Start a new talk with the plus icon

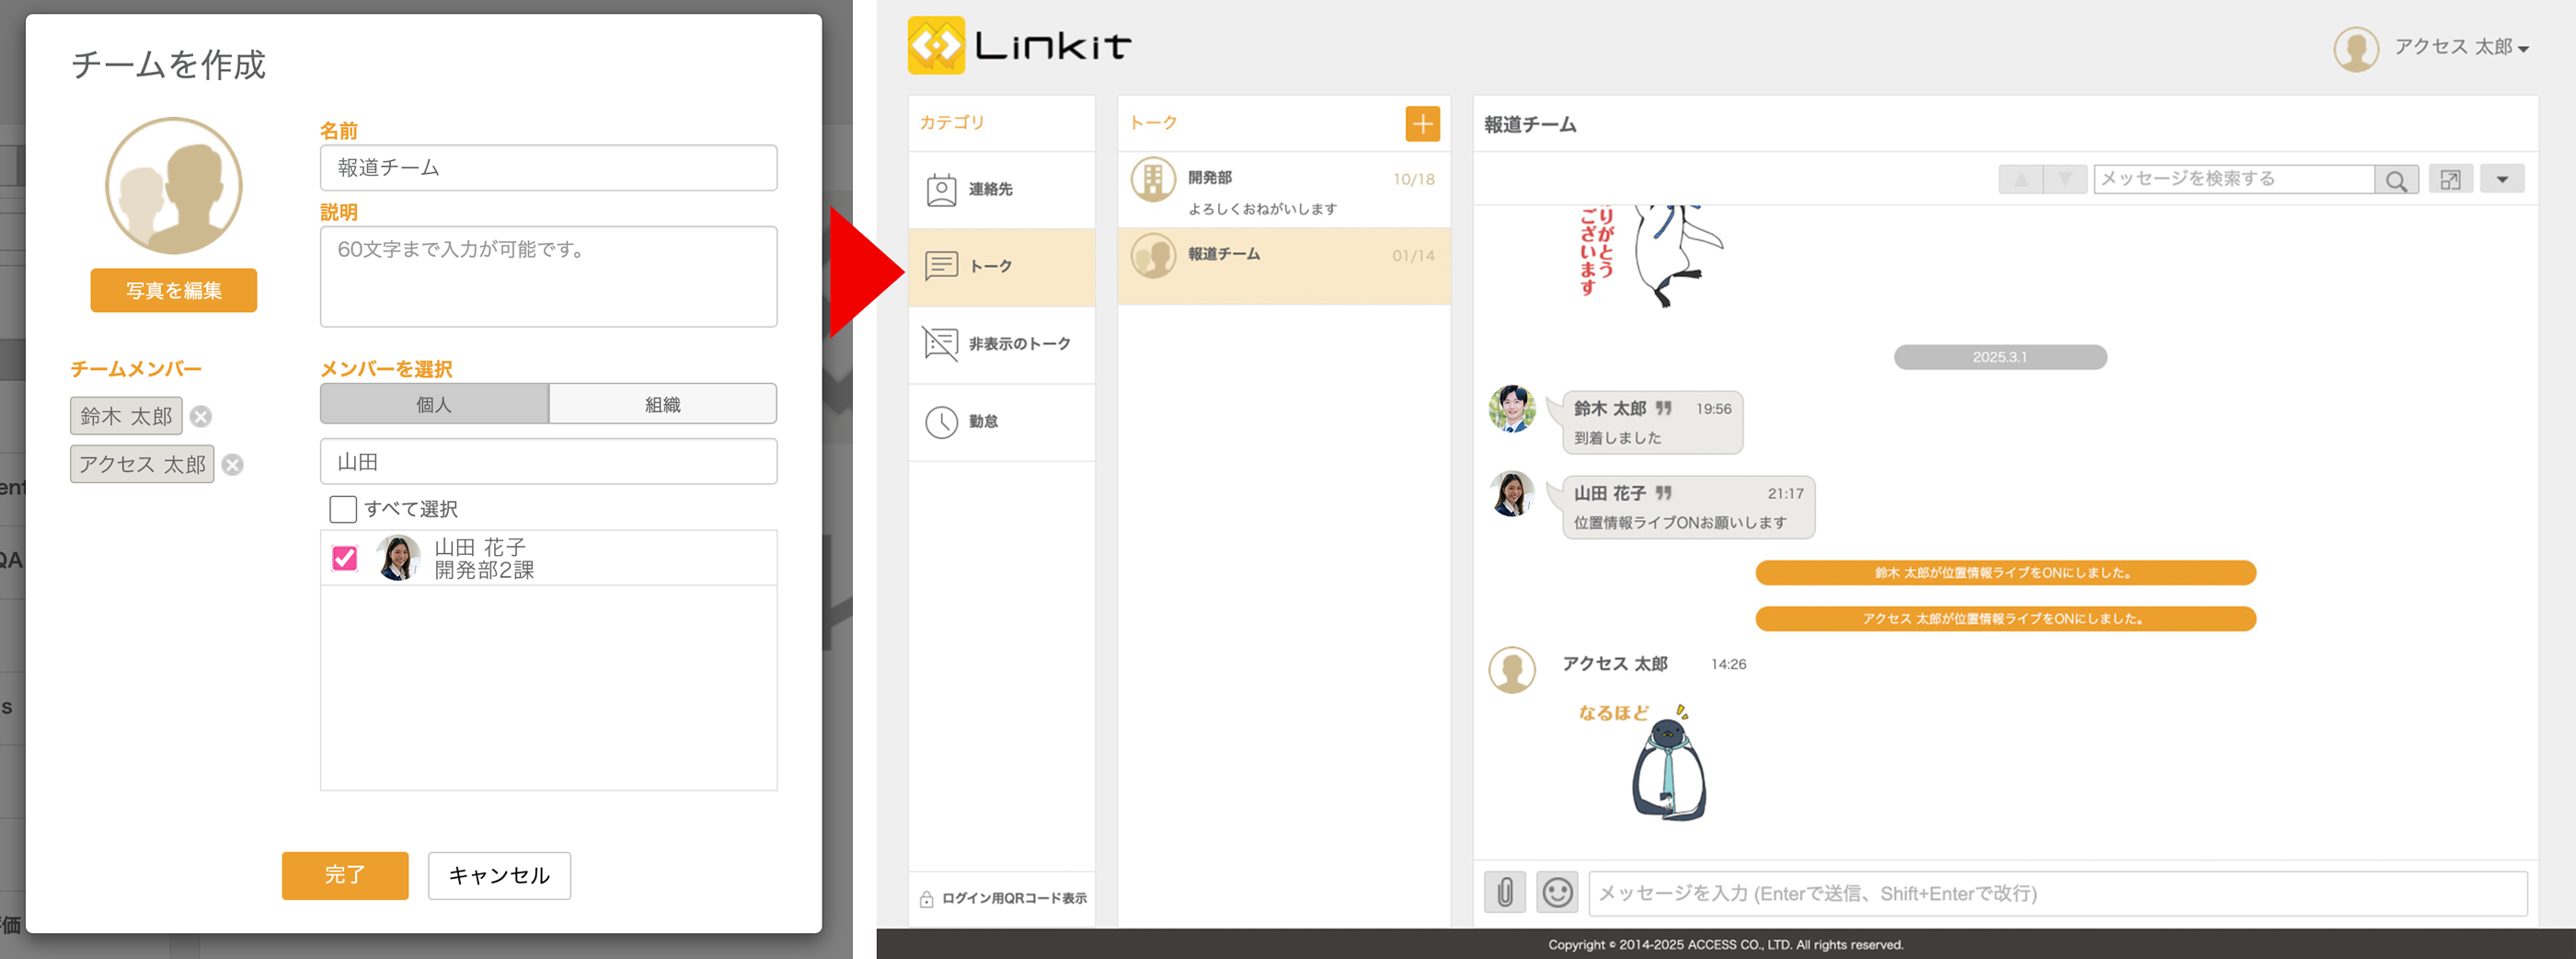tap(1423, 123)
